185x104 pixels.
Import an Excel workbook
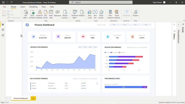32,14
